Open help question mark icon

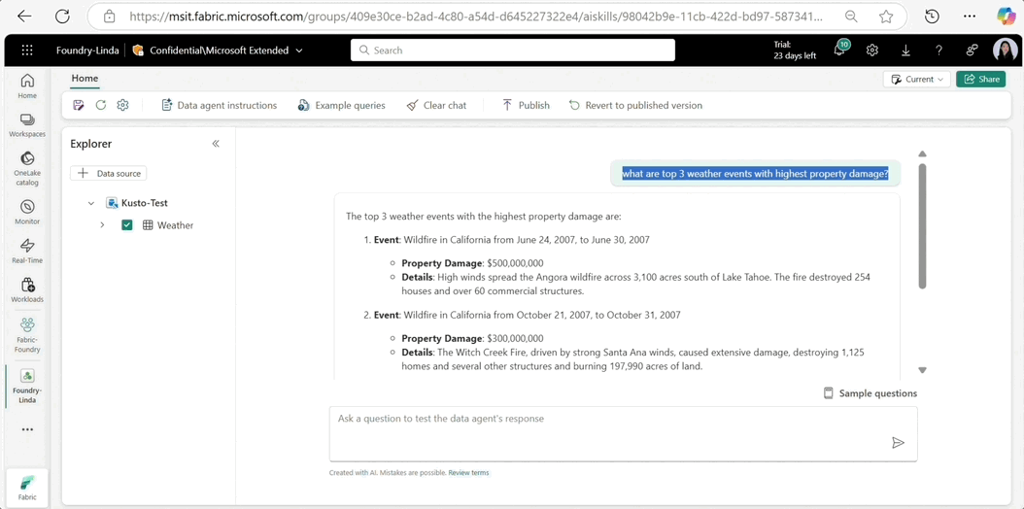pos(939,51)
